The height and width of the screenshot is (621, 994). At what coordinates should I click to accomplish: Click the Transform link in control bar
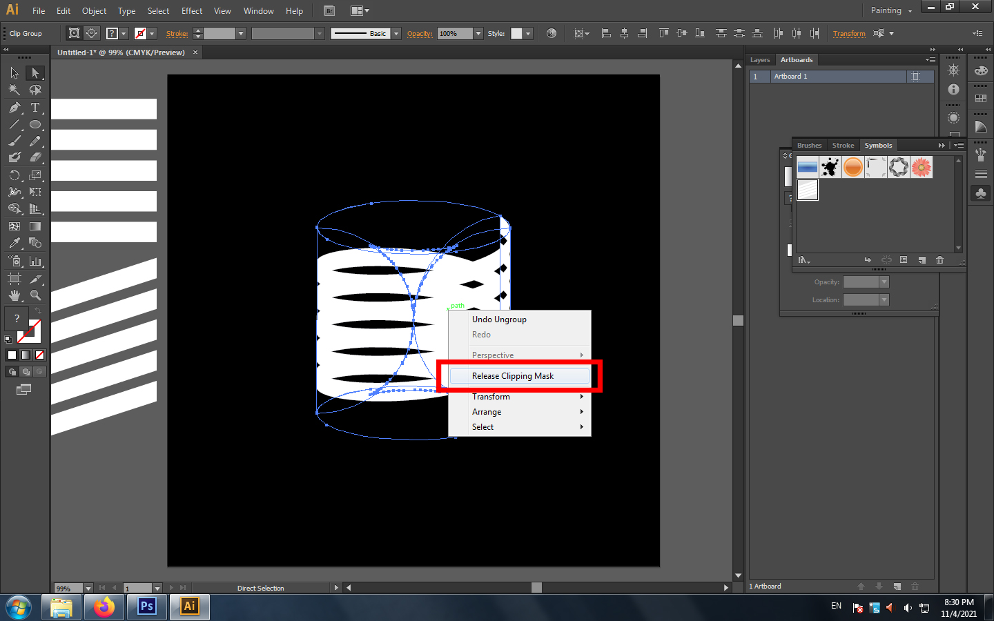tap(848, 33)
